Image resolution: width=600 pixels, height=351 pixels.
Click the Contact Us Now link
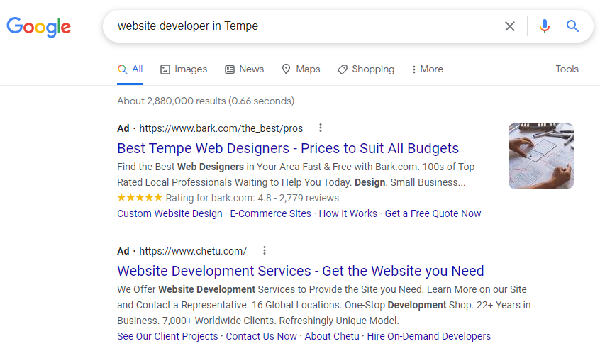tap(262, 336)
